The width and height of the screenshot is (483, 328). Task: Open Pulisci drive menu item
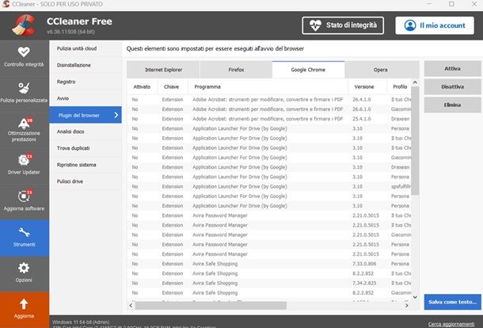click(x=86, y=181)
